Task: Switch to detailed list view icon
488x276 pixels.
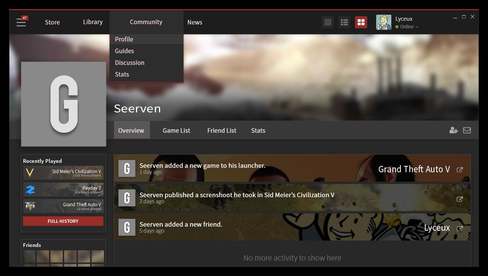Action: coord(344,22)
